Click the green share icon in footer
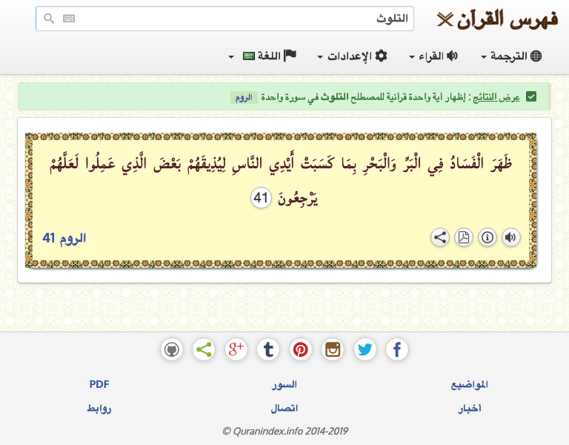569x445 pixels. point(204,349)
